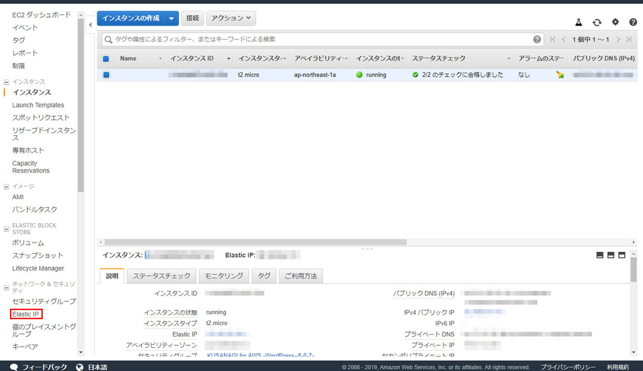
Task: Check the checkbox of the running instance row
Action: pos(106,75)
